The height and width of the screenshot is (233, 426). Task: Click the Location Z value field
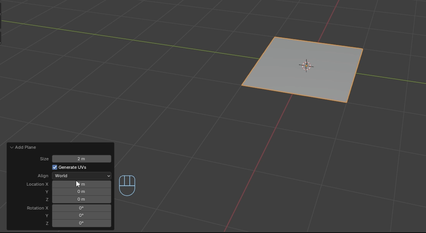(x=82, y=199)
